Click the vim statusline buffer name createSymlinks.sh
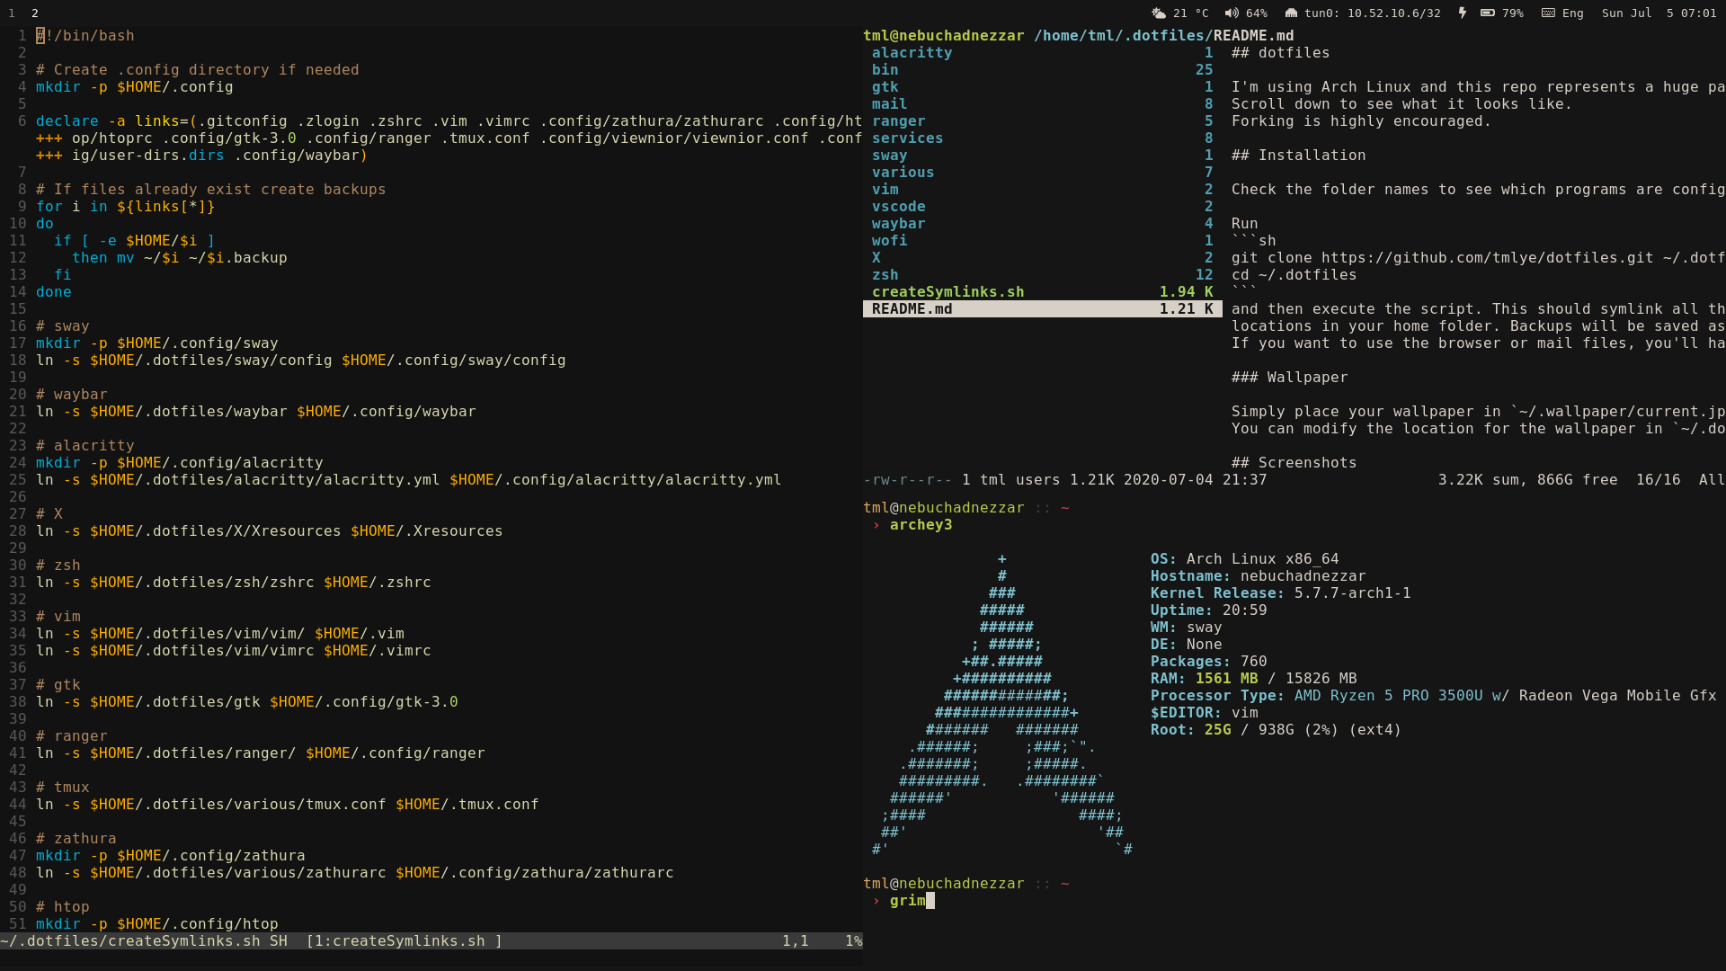 404,941
